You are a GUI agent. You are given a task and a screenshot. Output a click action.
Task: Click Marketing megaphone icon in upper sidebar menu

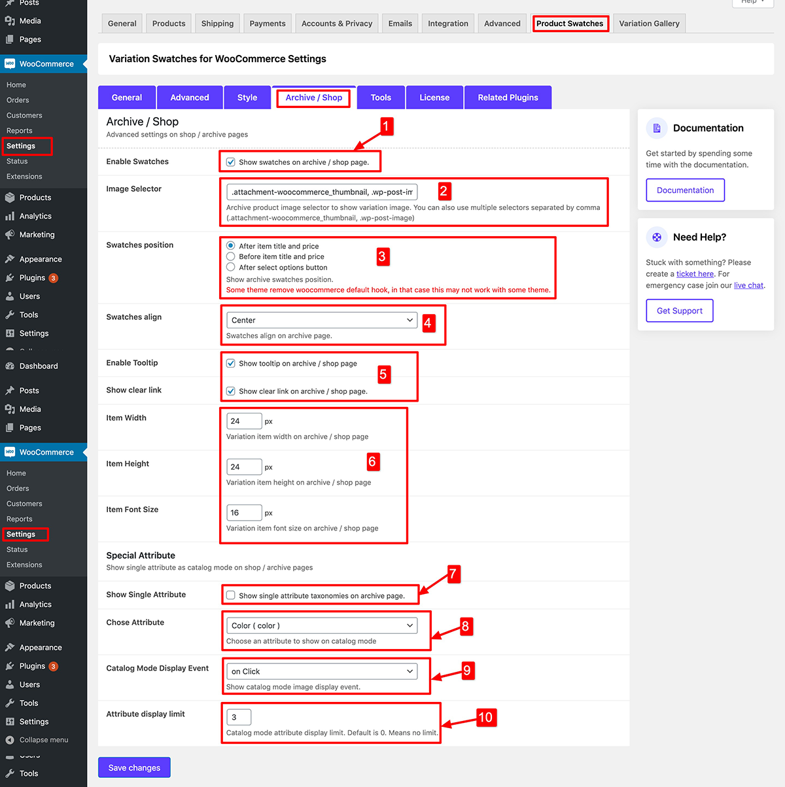click(10, 235)
